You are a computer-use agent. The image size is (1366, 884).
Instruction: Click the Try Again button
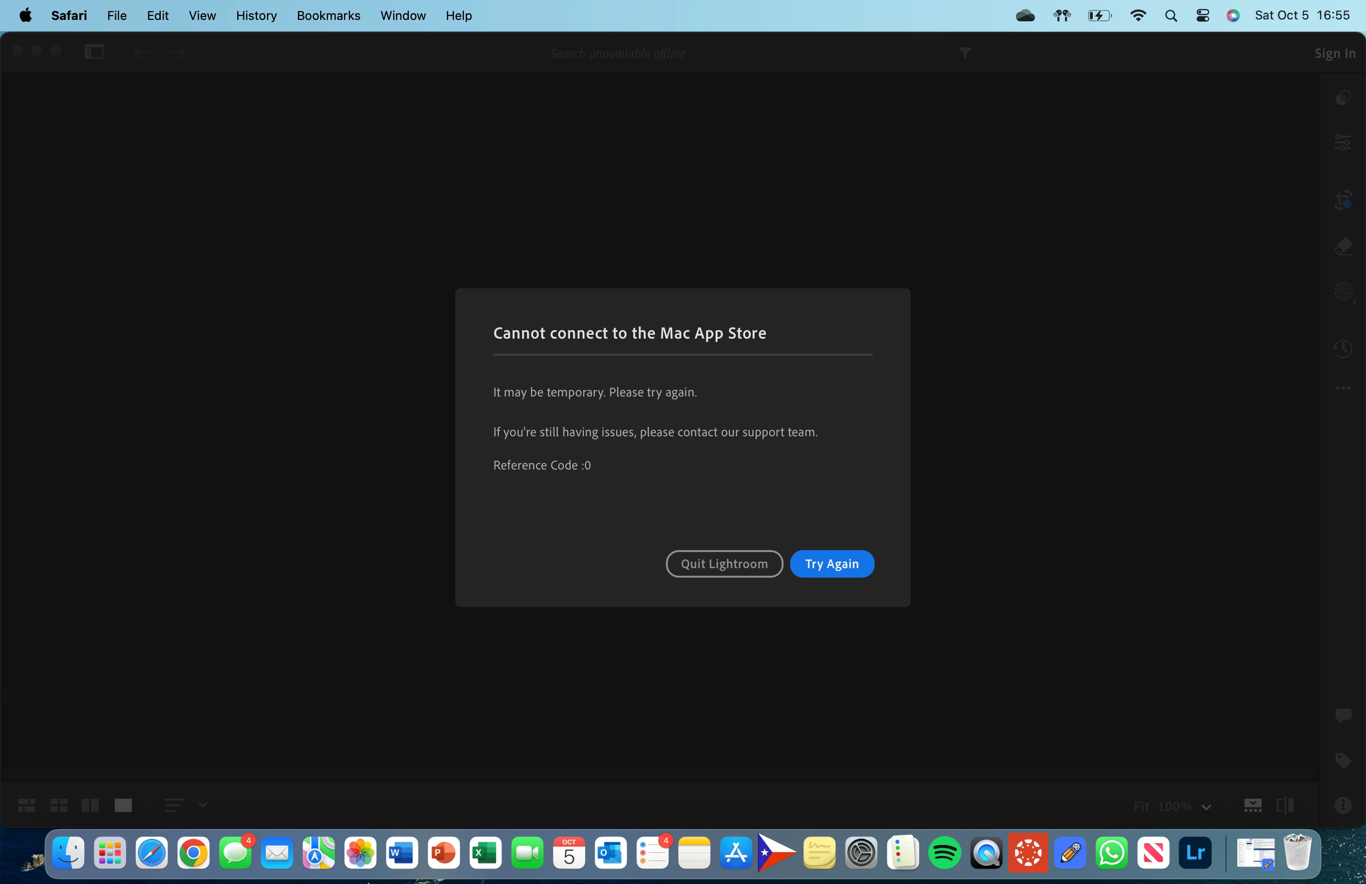[831, 564]
